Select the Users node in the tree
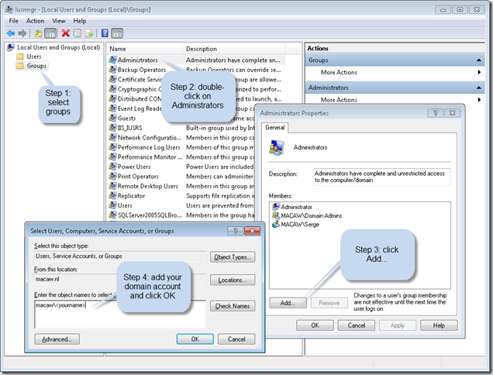493x375 pixels. 34,57
